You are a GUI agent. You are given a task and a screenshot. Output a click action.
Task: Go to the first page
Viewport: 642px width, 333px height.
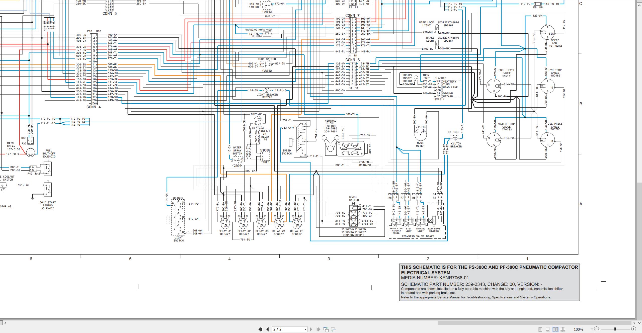261,329
